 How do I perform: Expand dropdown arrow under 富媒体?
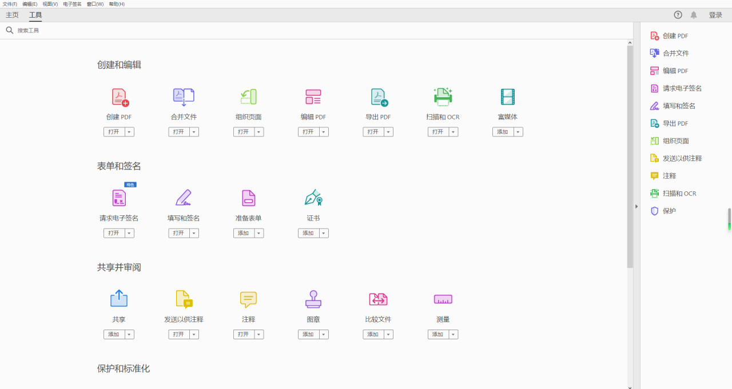518,132
